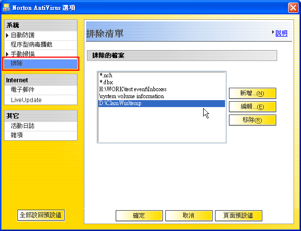
Task: Open the 雜項 settings page
Action: pyautogui.click(x=17, y=135)
